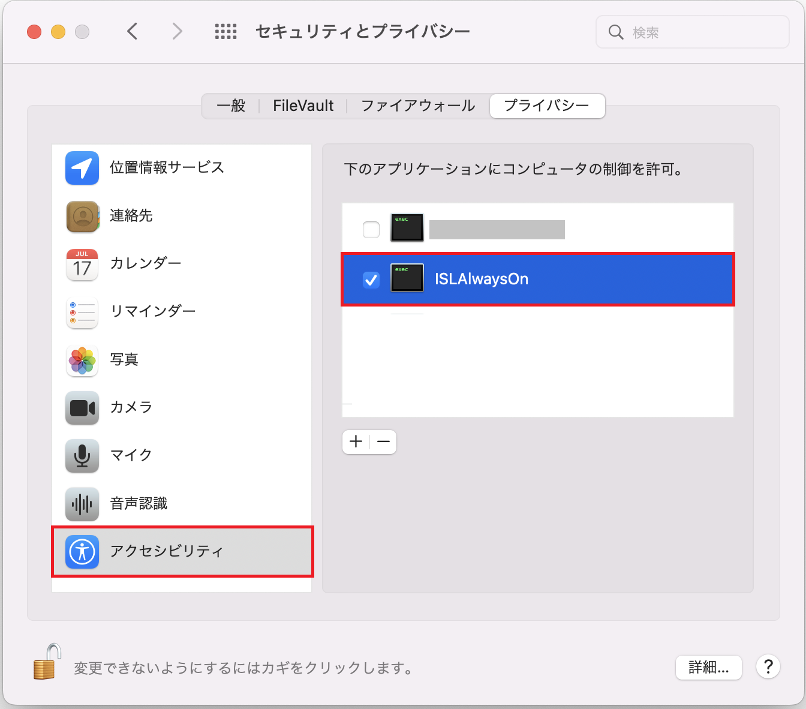Select カレンダー in the privacy list
806x709 pixels.
[182, 264]
